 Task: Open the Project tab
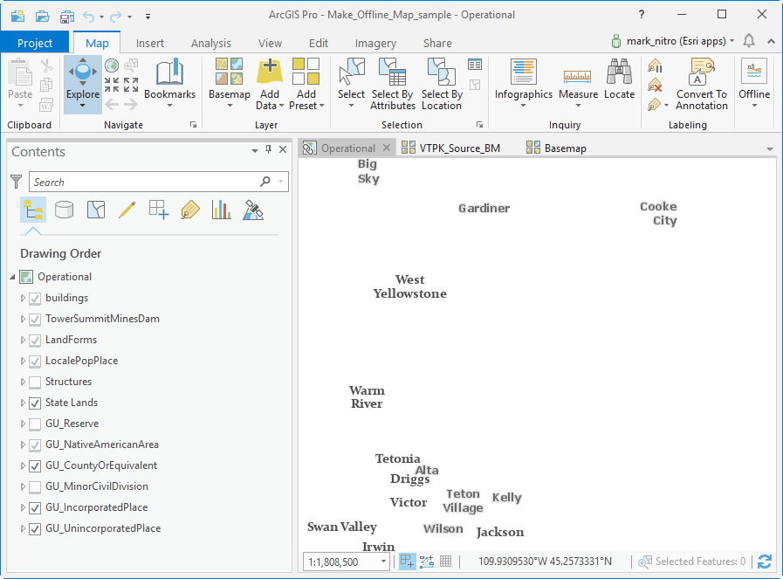[x=35, y=43]
